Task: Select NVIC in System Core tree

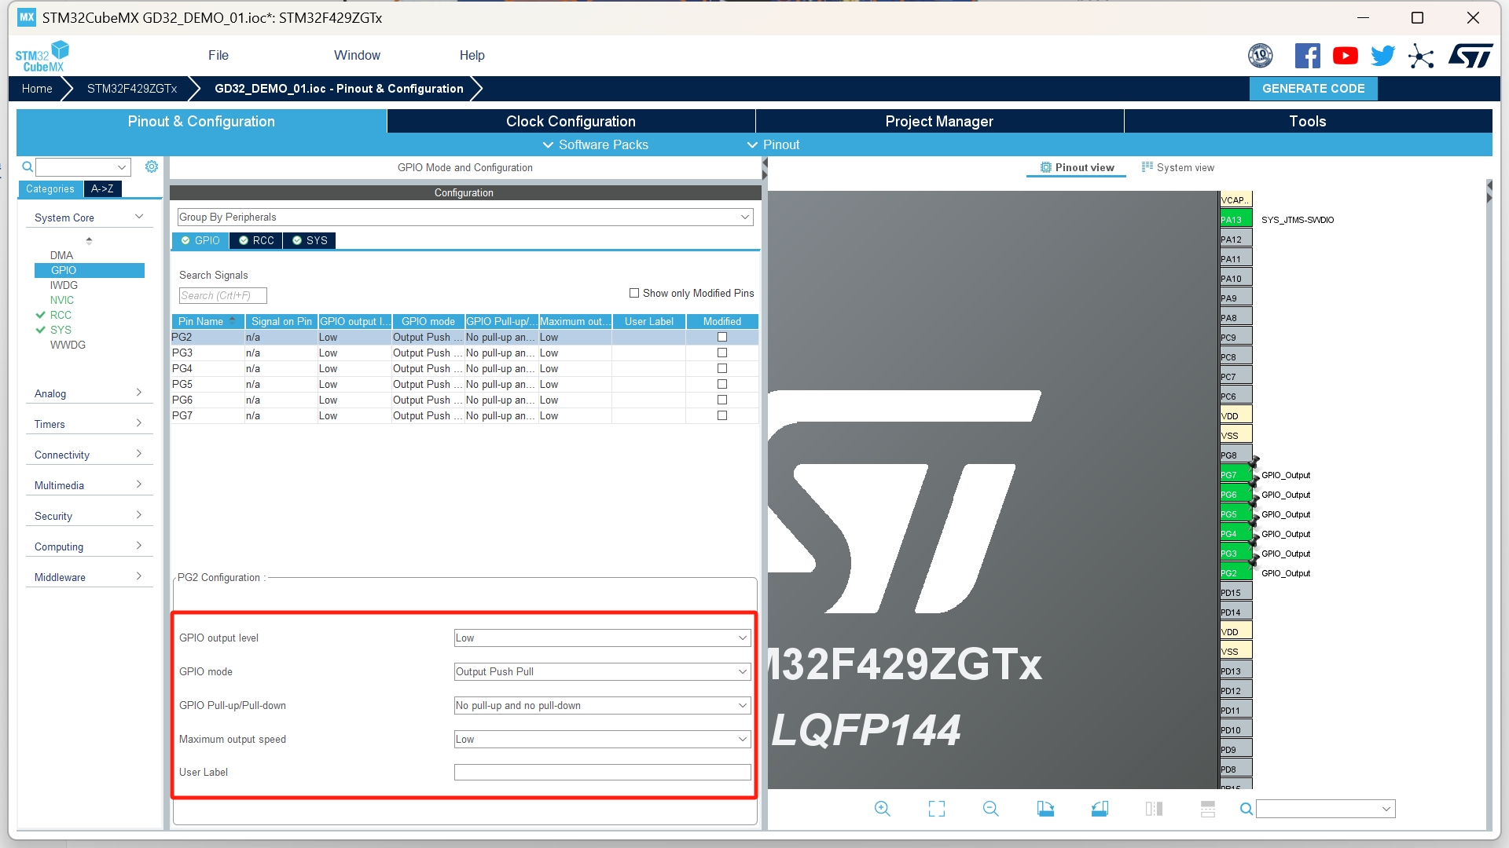Action: click(62, 300)
